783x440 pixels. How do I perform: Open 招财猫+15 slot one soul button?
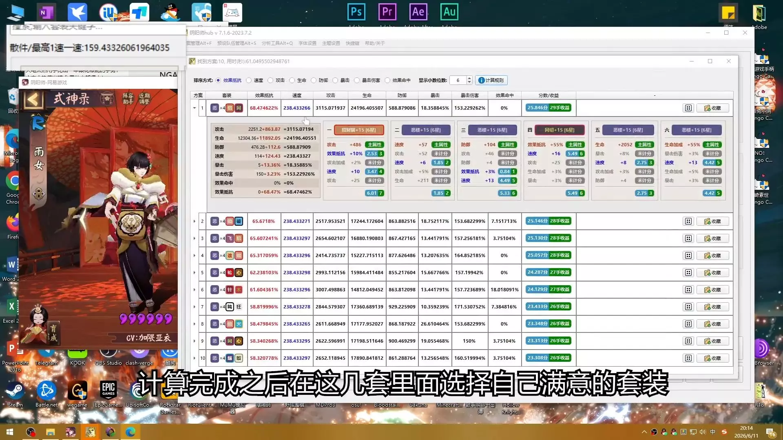tap(359, 130)
